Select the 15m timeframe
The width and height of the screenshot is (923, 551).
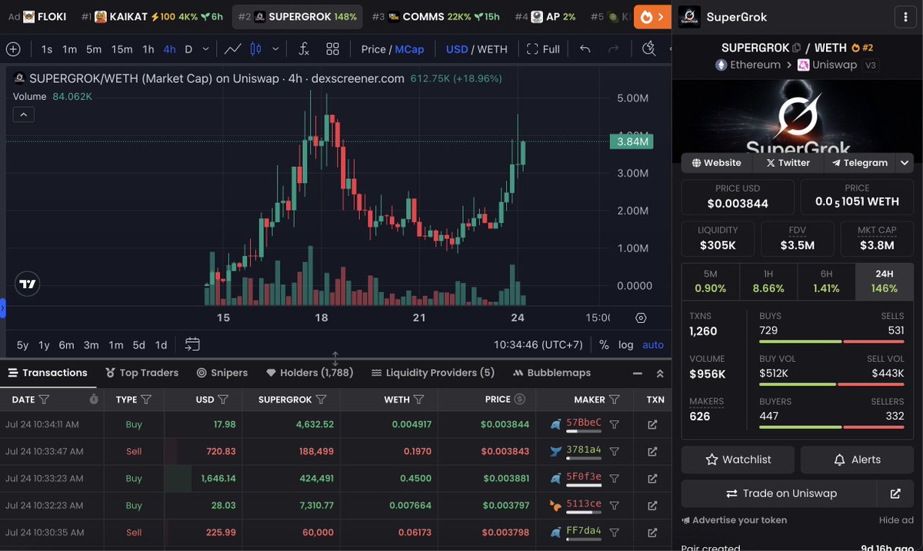tap(122, 49)
